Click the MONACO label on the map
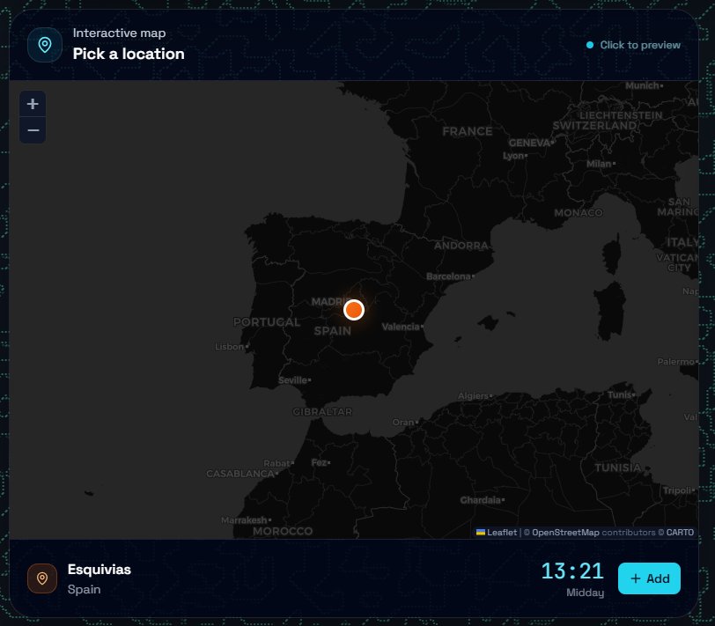Image resolution: width=715 pixels, height=626 pixels. 579,212
